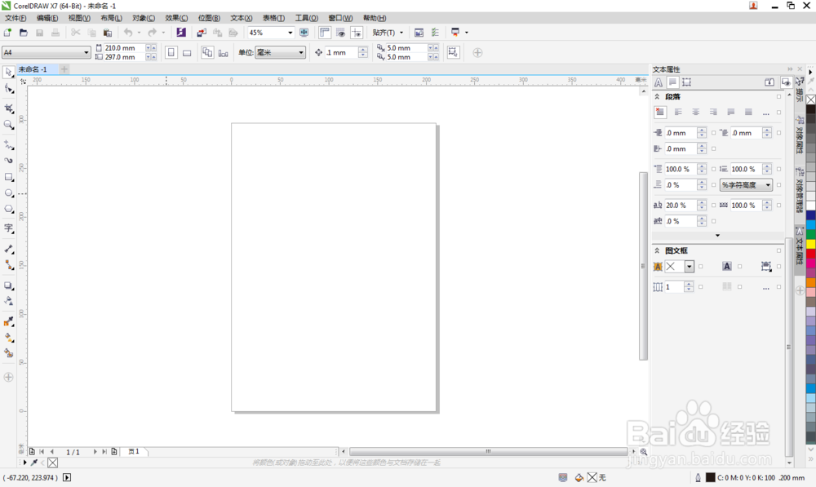Select center text alignment
The height and width of the screenshot is (487, 816).
pos(696,112)
